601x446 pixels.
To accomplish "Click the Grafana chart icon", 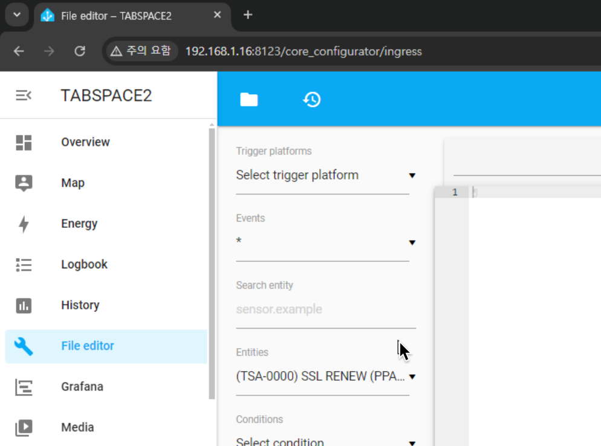I will coord(24,387).
